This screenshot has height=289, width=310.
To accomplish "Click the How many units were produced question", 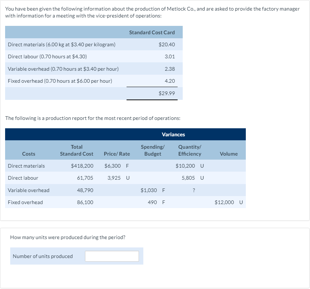I will [67, 237].
